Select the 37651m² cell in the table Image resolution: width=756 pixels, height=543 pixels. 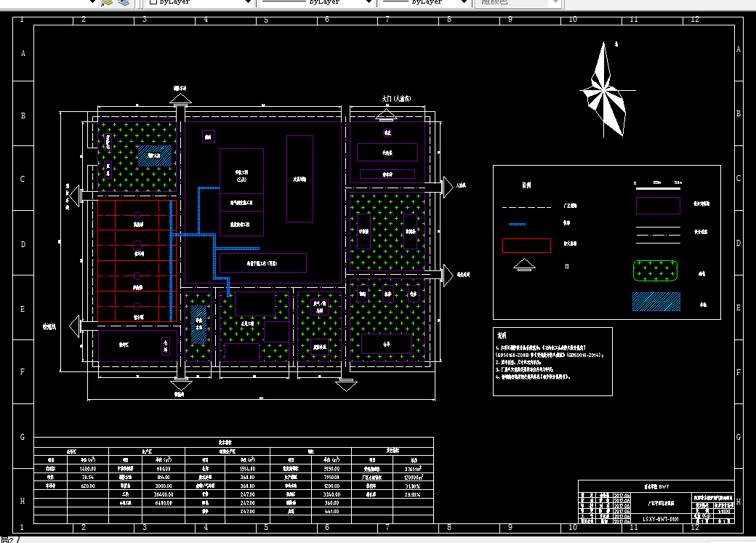pos(413,469)
